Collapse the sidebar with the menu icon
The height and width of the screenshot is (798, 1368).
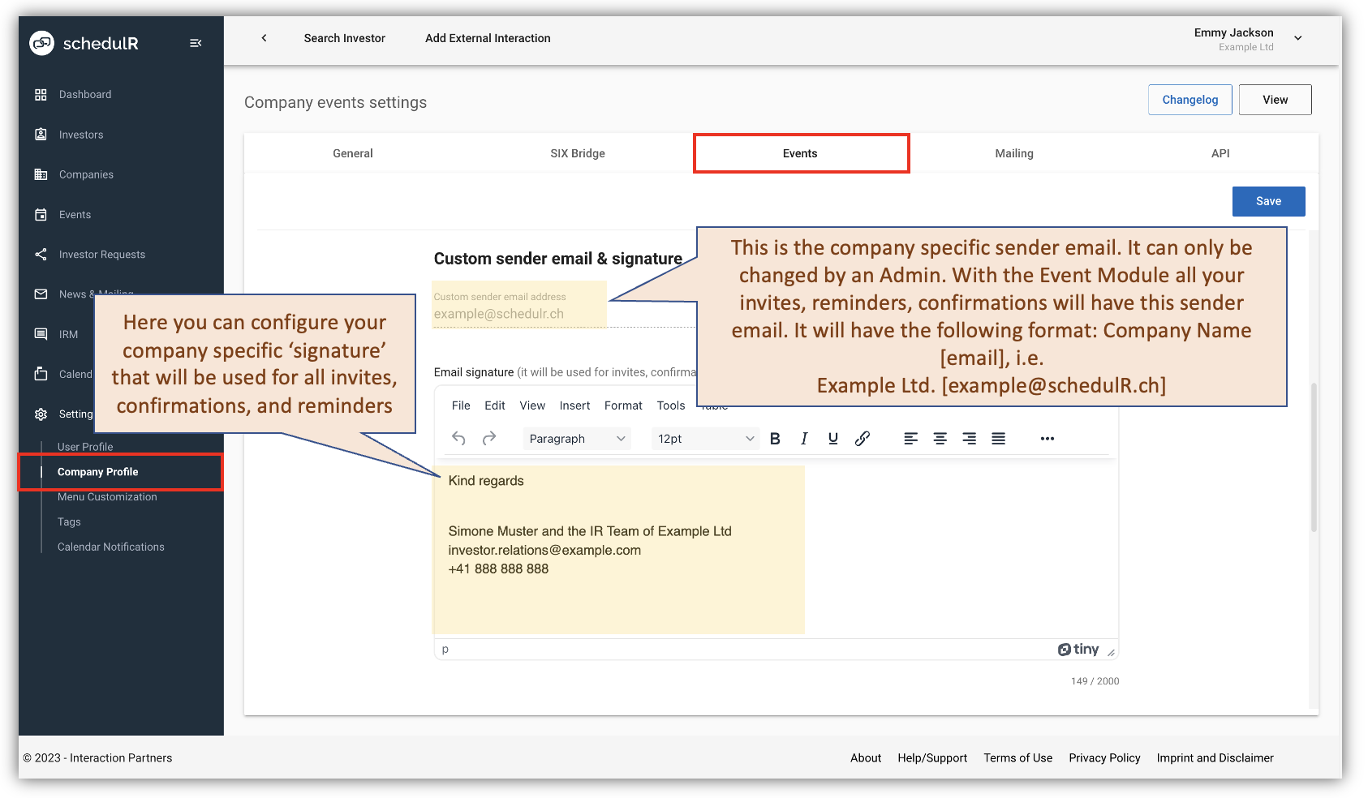[196, 43]
